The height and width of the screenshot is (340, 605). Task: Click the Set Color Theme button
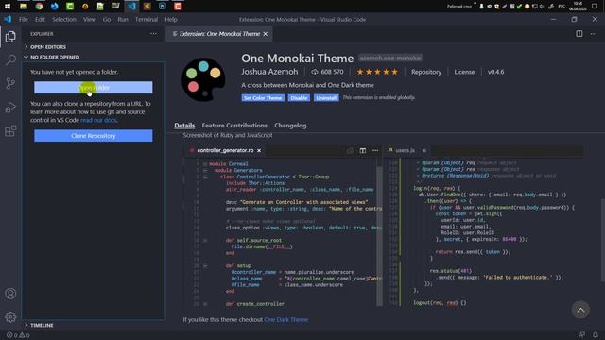point(263,98)
